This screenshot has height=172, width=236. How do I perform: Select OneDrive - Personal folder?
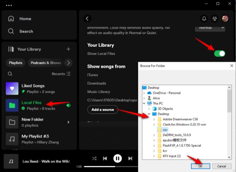coord(166,93)
